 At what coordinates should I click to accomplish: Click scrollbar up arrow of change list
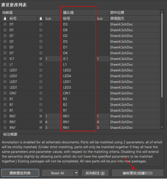[162, 11]
